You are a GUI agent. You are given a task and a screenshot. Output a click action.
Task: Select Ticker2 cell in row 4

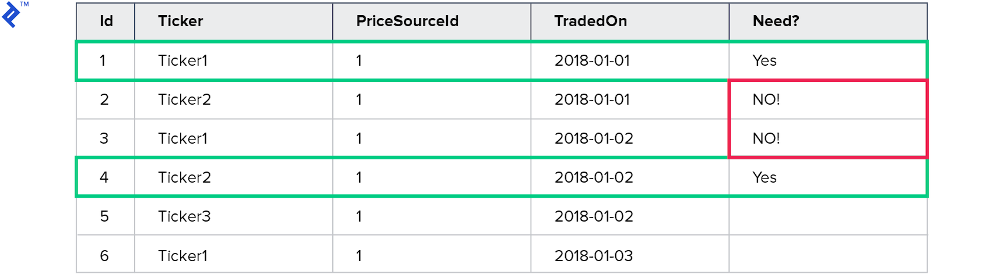coord(184,177)
